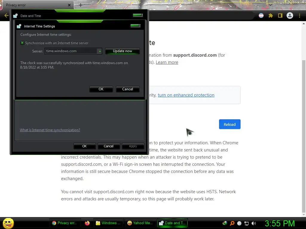The width and height of the screenshot is (306, 229).
Task: Open the volume speaker tray icon
Action: coord(253,223)
